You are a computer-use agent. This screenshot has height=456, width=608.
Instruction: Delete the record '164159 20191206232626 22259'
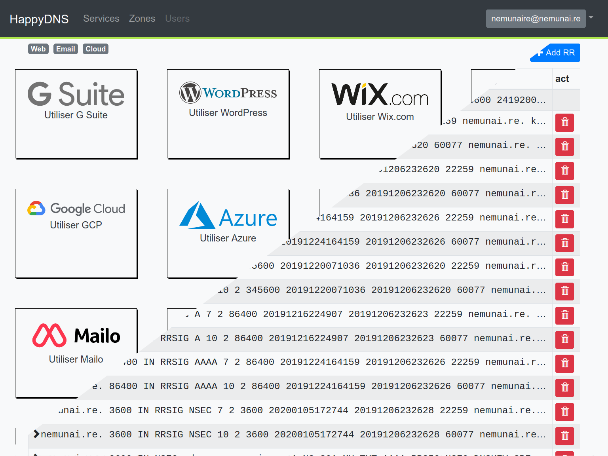coord(564,219)
